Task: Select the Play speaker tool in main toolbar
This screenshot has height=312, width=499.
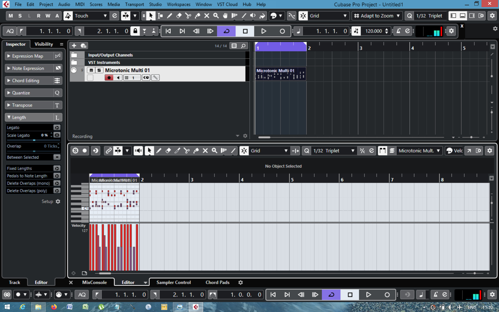Action: pos(253,16)
